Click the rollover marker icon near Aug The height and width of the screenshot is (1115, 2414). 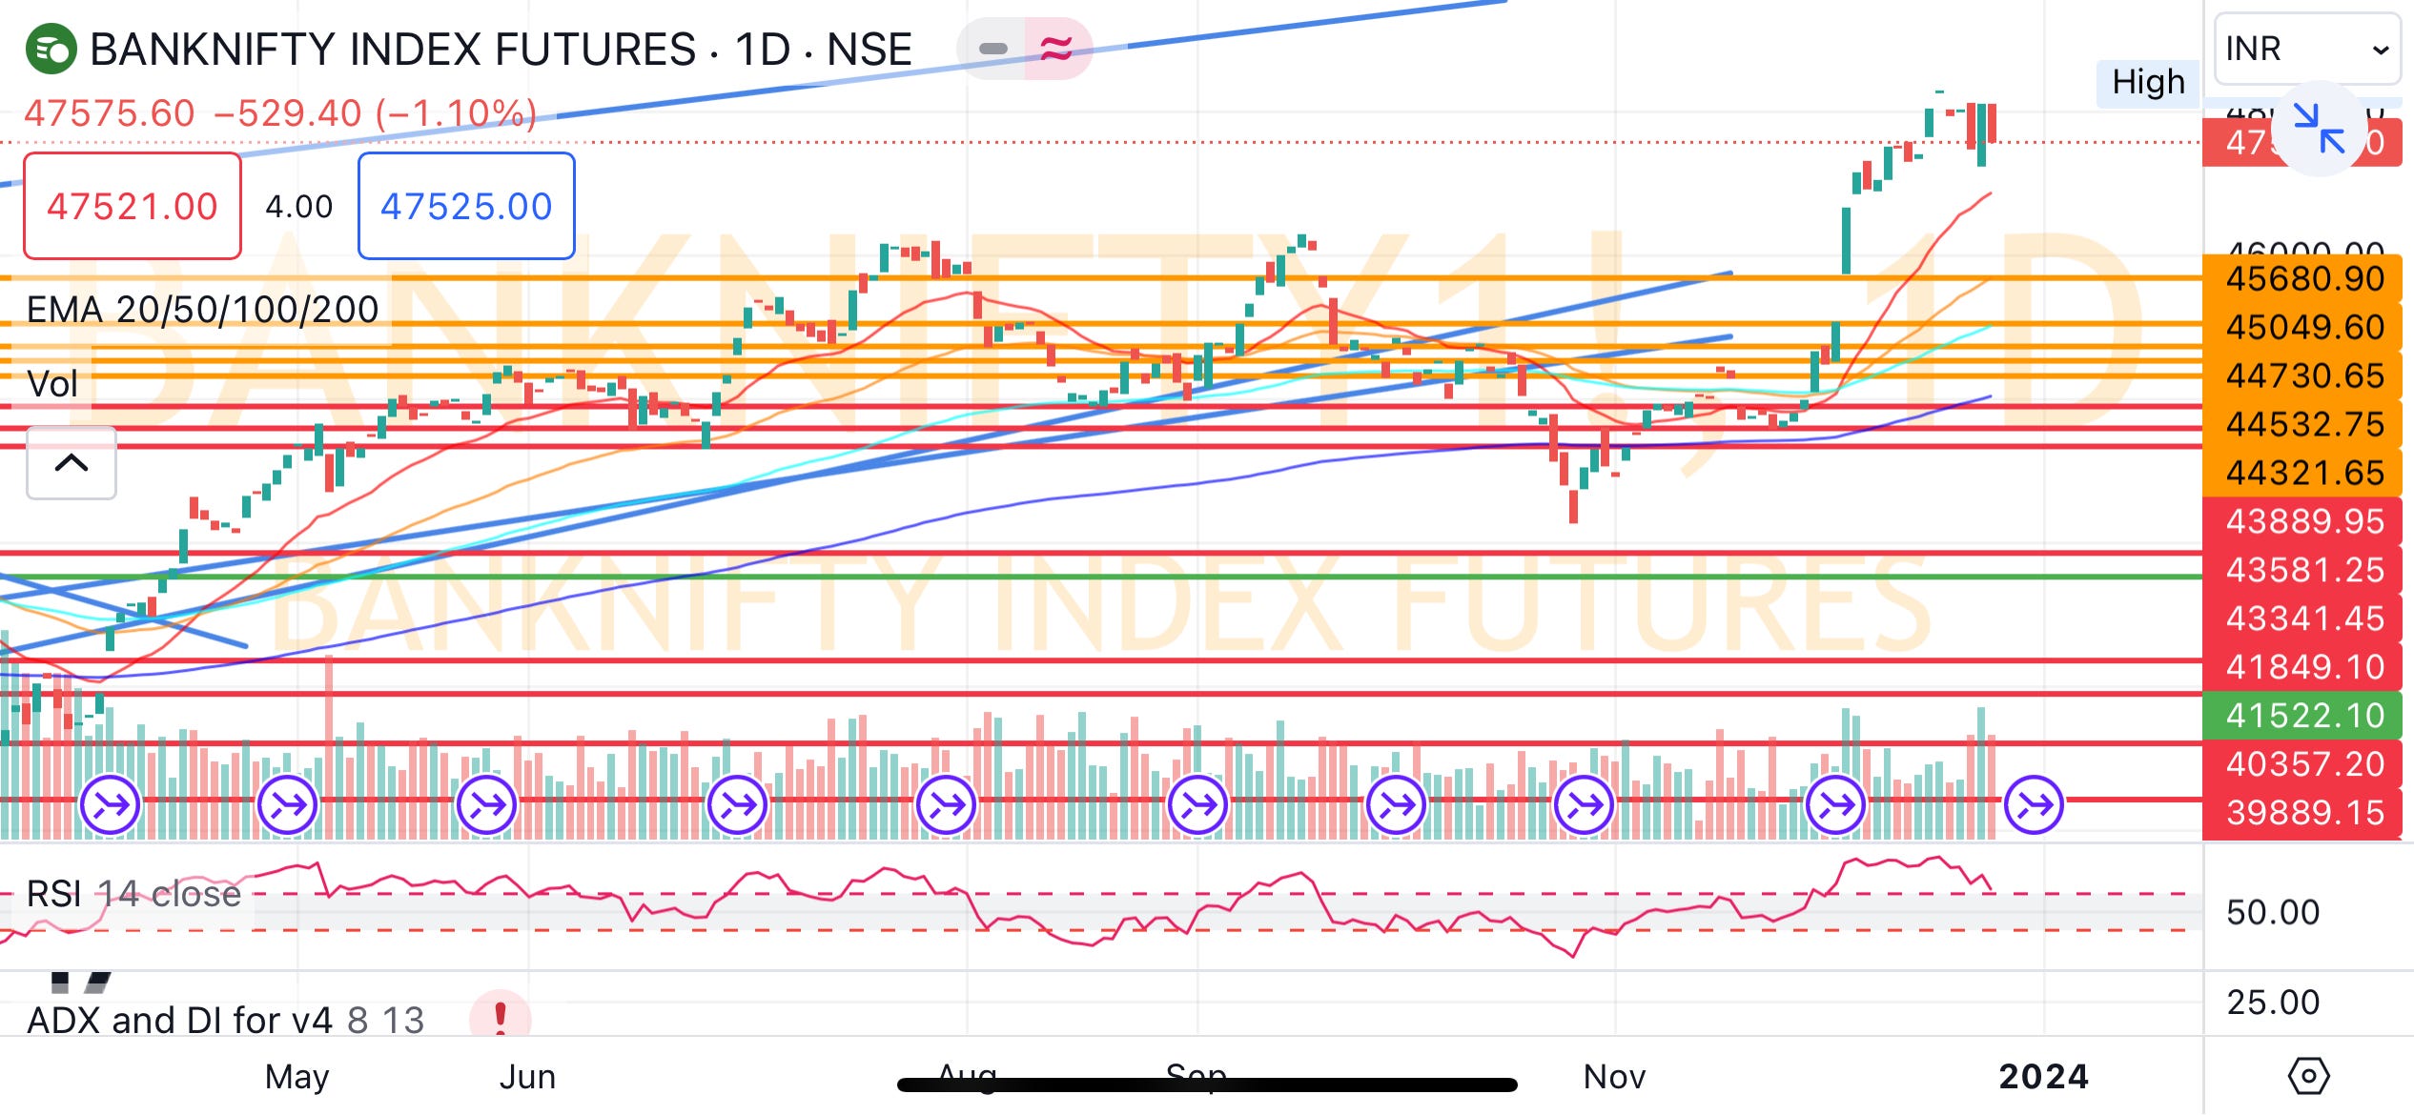[947, 806]
